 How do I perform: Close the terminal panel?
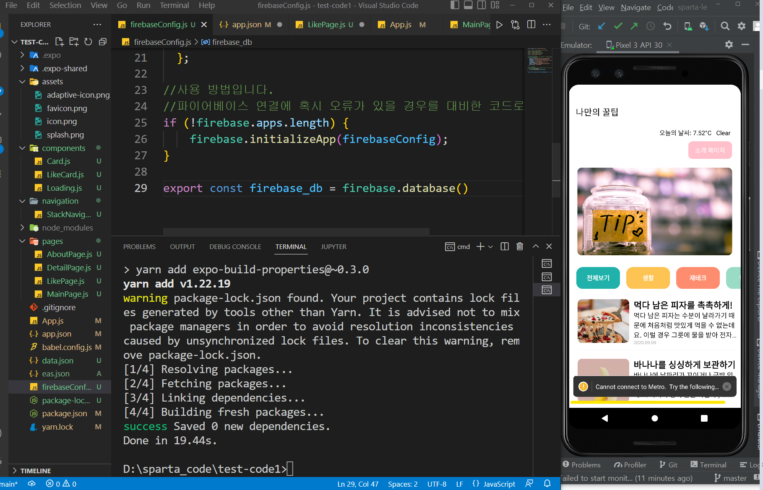point(549,246)
